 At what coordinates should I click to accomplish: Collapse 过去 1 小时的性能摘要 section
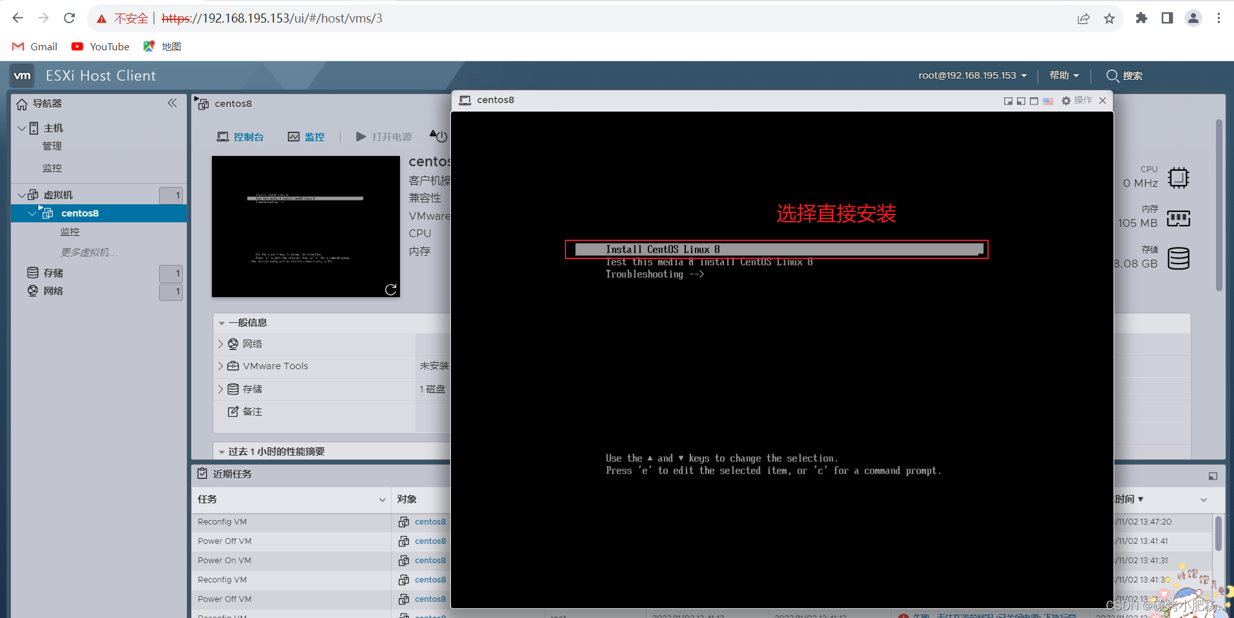click(x=222, y=452)
